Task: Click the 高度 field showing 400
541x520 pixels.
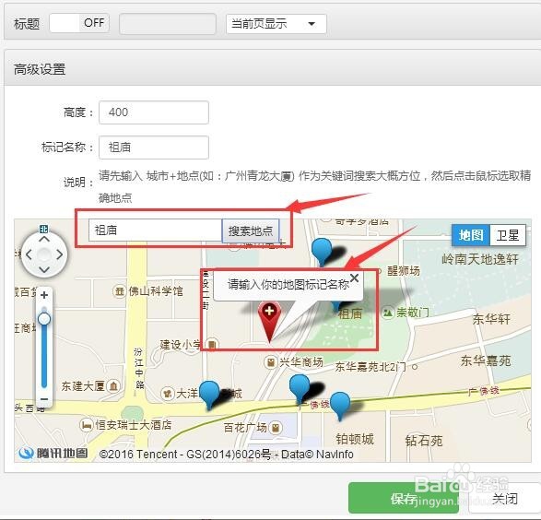Action: coord(154,112)
